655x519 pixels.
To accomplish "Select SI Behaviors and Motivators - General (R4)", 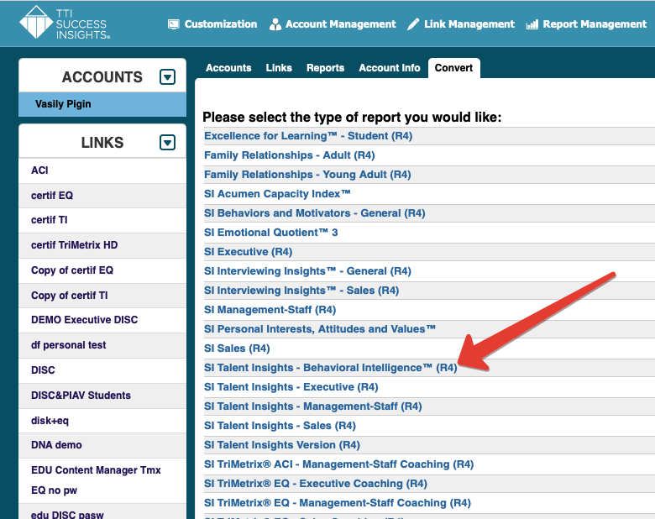I will point(315,213).
